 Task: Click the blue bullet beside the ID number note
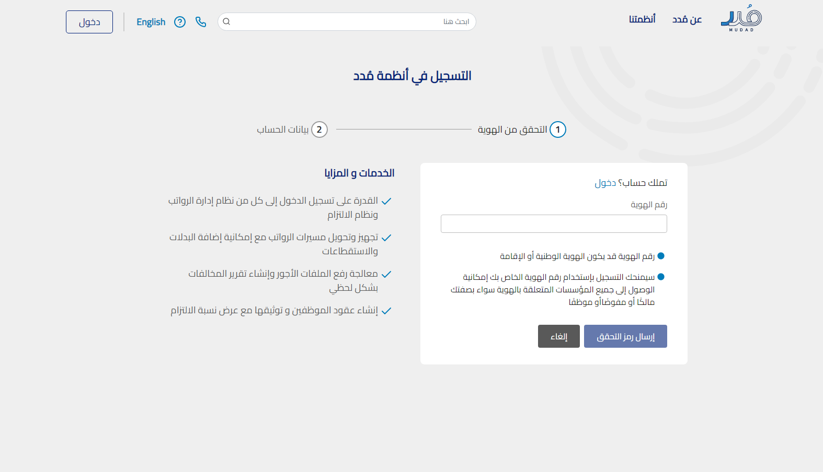(x=661, y=256)
